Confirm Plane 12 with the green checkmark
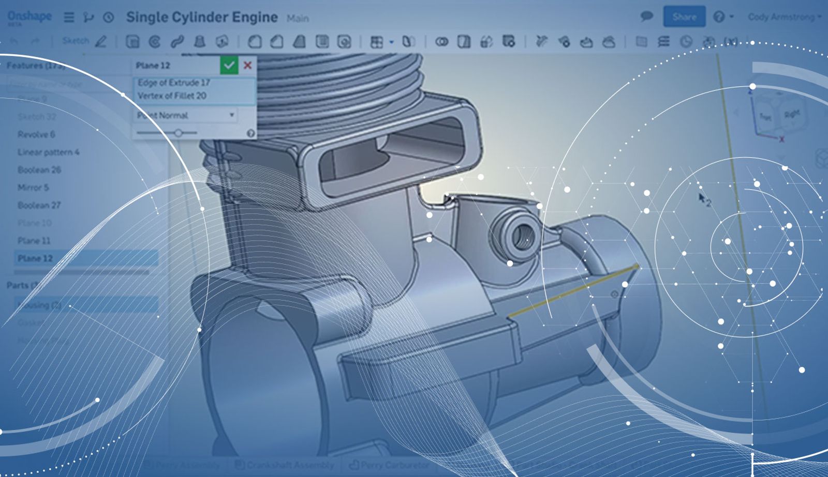Screen dimensions: 828x477 (x=230, y=65)
